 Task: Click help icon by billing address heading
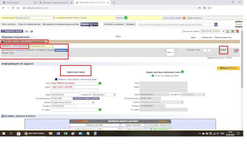182,72
